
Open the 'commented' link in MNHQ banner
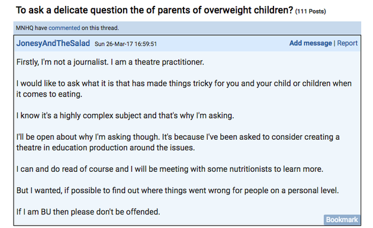64,28
